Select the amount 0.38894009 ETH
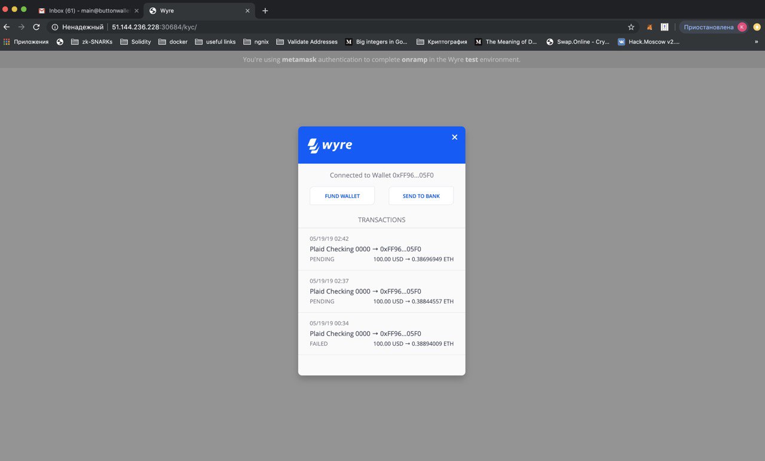Image resolution: width=765 pixels, height=461 pixels. (433, 344)
